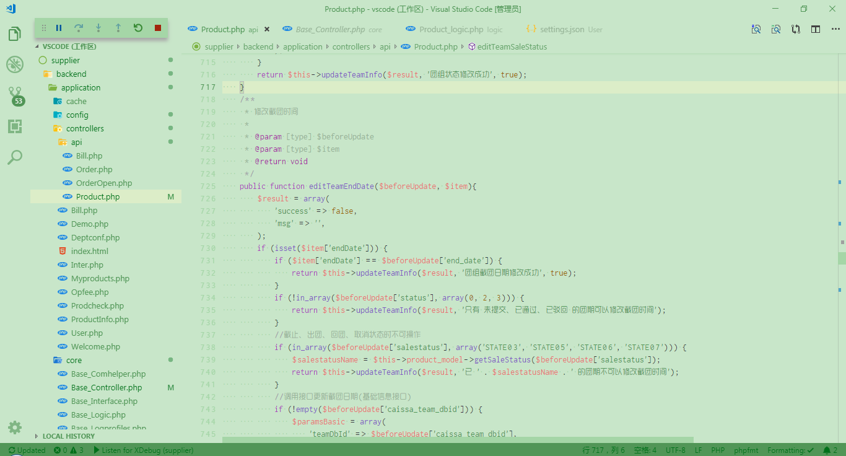Open the Extensions view in activity bar
Image resolution: width=846 pixels, height=456 pixels.
coord(15,126)
